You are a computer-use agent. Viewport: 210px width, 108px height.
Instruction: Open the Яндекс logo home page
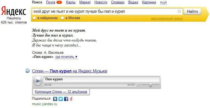(14, 11)
